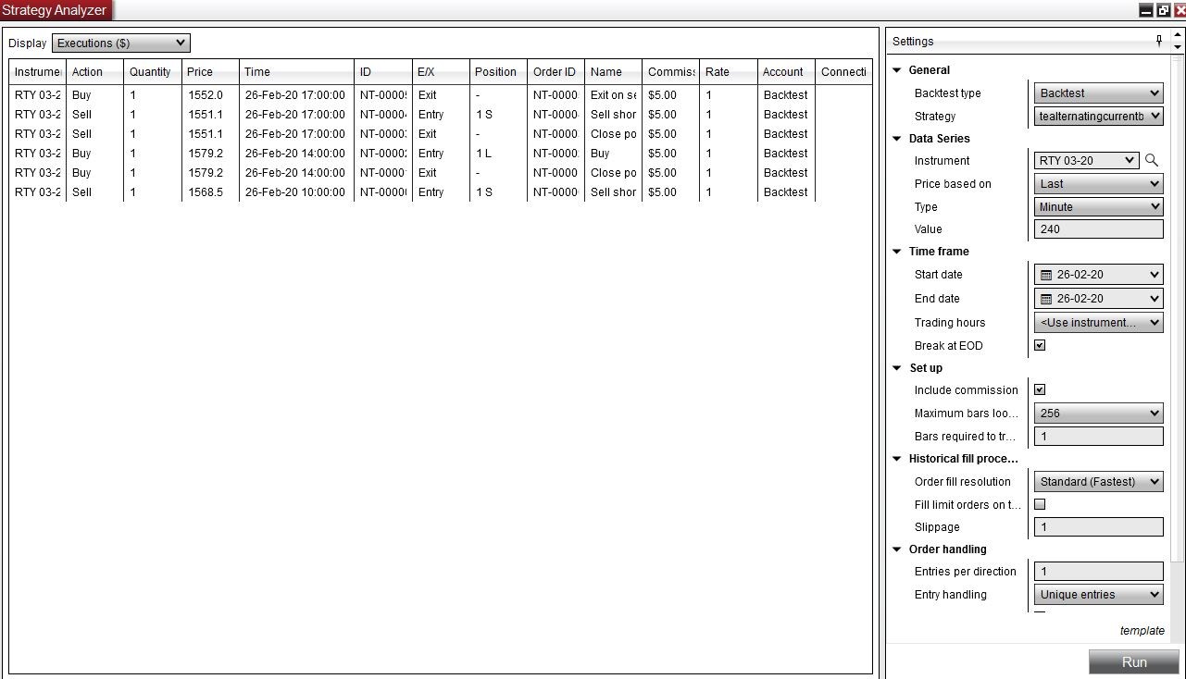1186x679 pixels.
Task: Click the scroll-down arrow on the Settings panel
Action: point(1178,46)
